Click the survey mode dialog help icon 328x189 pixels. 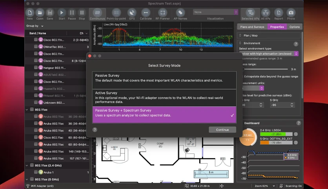[95, 130]
